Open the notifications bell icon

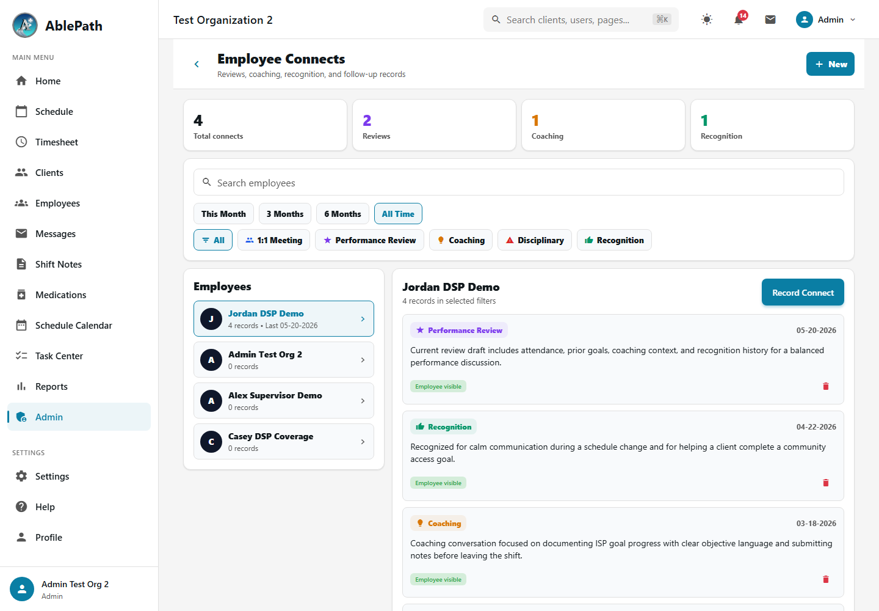click(739, 20)
